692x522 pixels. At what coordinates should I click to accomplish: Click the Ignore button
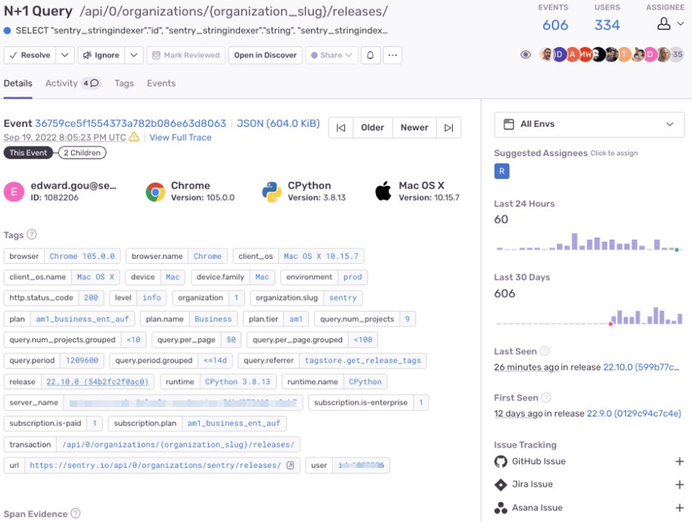(x=101, y=55)
